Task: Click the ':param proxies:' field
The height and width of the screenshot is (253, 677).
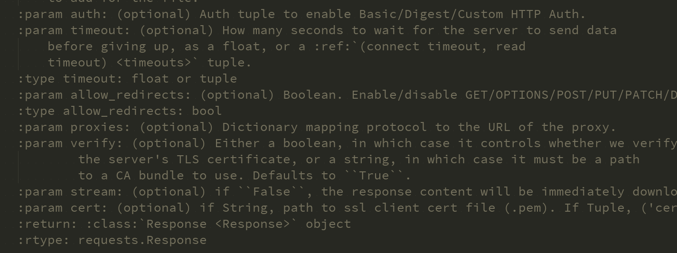Action: 75,127
